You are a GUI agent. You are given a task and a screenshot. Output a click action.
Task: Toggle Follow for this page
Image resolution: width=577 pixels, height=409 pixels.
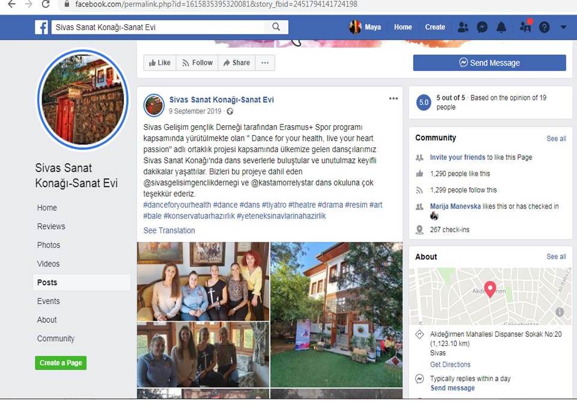197,63
